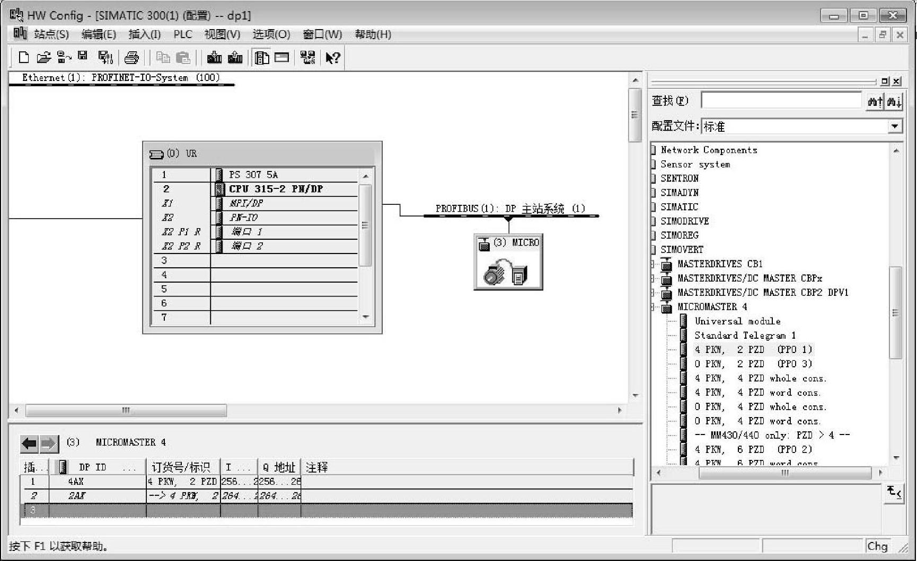Image resolution: width=917 pixels, height=561 pixels.
Task: Open the 配置文件 profile dropdown
Action: 895,126
